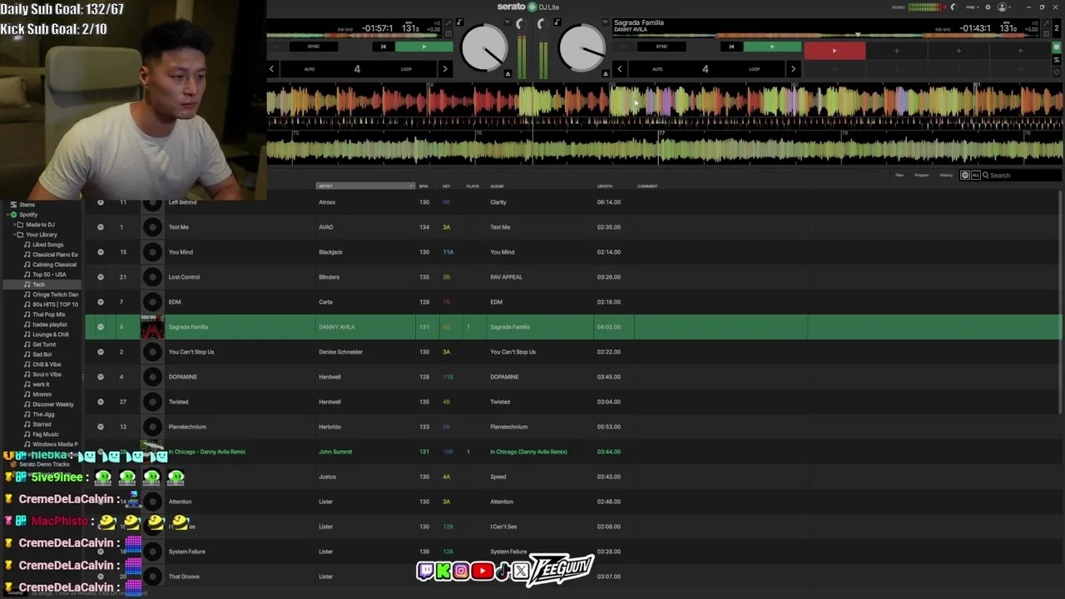
Task: Click the right deck eject icon
Action: (x=606, y=74)
